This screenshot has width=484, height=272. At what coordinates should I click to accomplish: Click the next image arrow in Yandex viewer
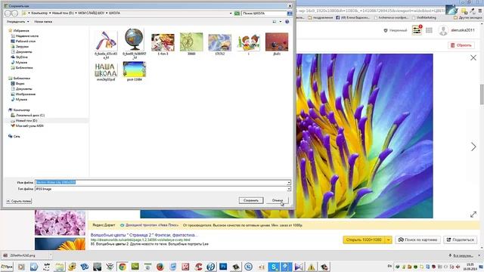pos(473,147)
